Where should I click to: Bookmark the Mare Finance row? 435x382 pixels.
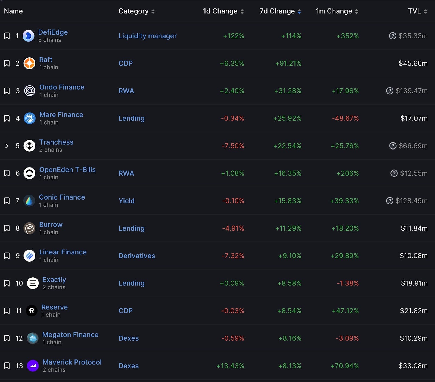(x=7, y=118)
